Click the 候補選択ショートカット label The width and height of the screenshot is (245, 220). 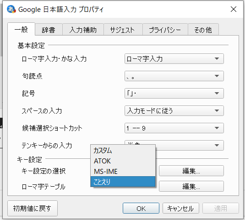pos(52,128)
